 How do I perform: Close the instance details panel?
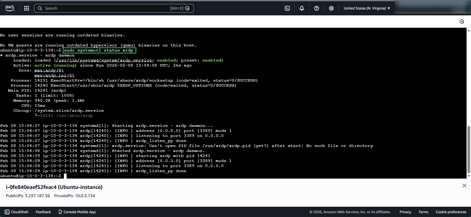(x=464, y=186)
